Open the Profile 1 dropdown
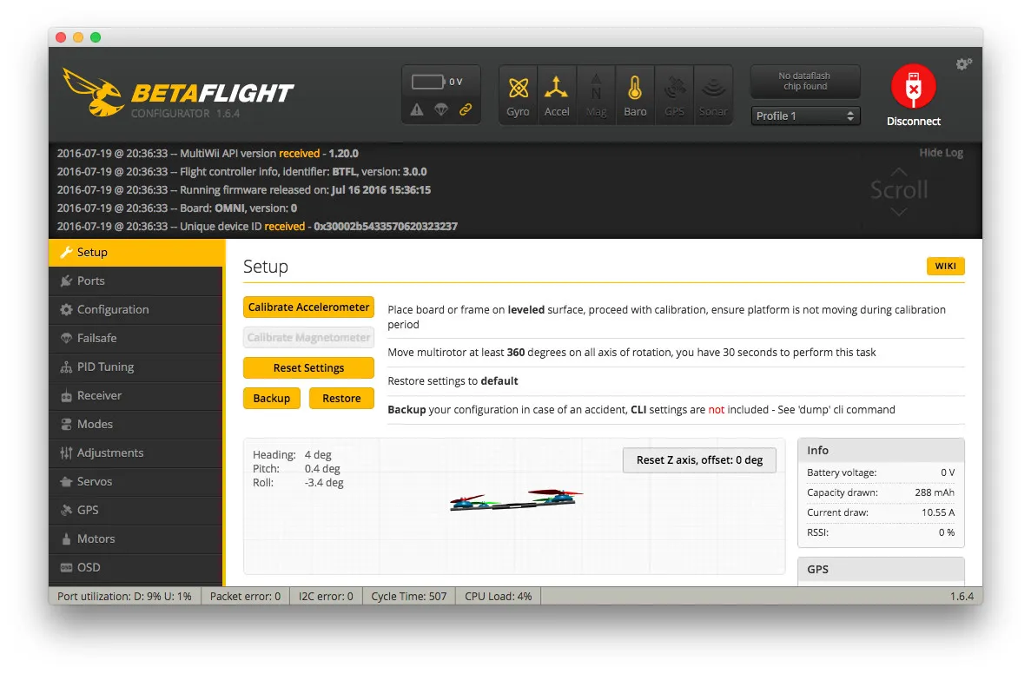Screen dimensions: 1031x674 [x=805, y=116]
